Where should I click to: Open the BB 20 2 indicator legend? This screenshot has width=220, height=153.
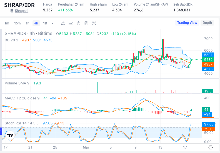click(x=11, y=40)
